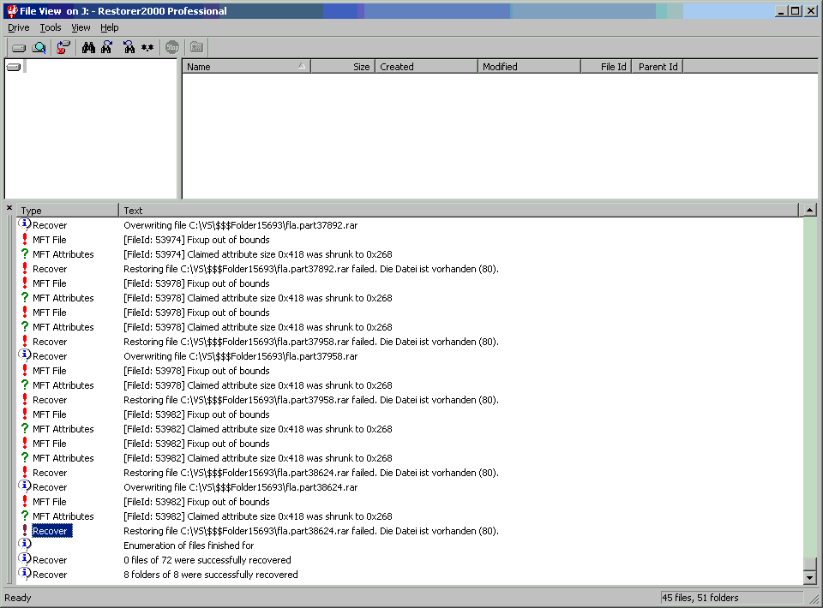Sort by the Name column header
823x608 pixels.
pyautogui.click(x=246, y=67)
